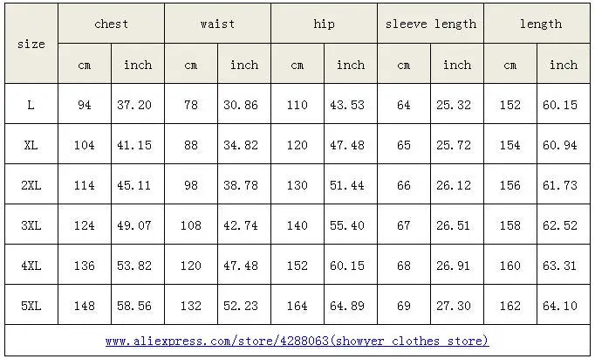Select the 'waist' header cell
The height and width of the screenshot is (359, 595).
click(x=217, y=24)
